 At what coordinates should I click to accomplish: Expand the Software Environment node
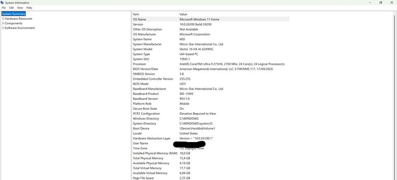3,28
